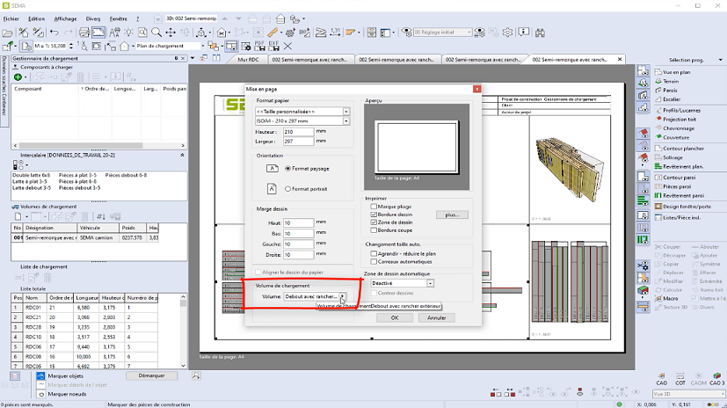727x408 pixels.
Task: Uncheck the Bordure dessin checkbox
Action: pos(374,214)
